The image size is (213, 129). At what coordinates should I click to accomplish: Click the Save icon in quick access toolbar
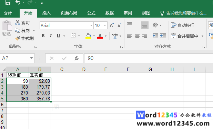pos(8,2)
